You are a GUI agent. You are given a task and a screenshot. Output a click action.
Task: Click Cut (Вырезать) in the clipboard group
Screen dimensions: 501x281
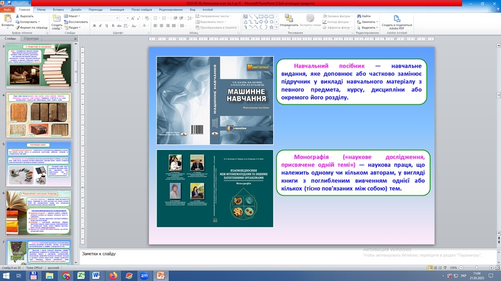pos(24,16)
